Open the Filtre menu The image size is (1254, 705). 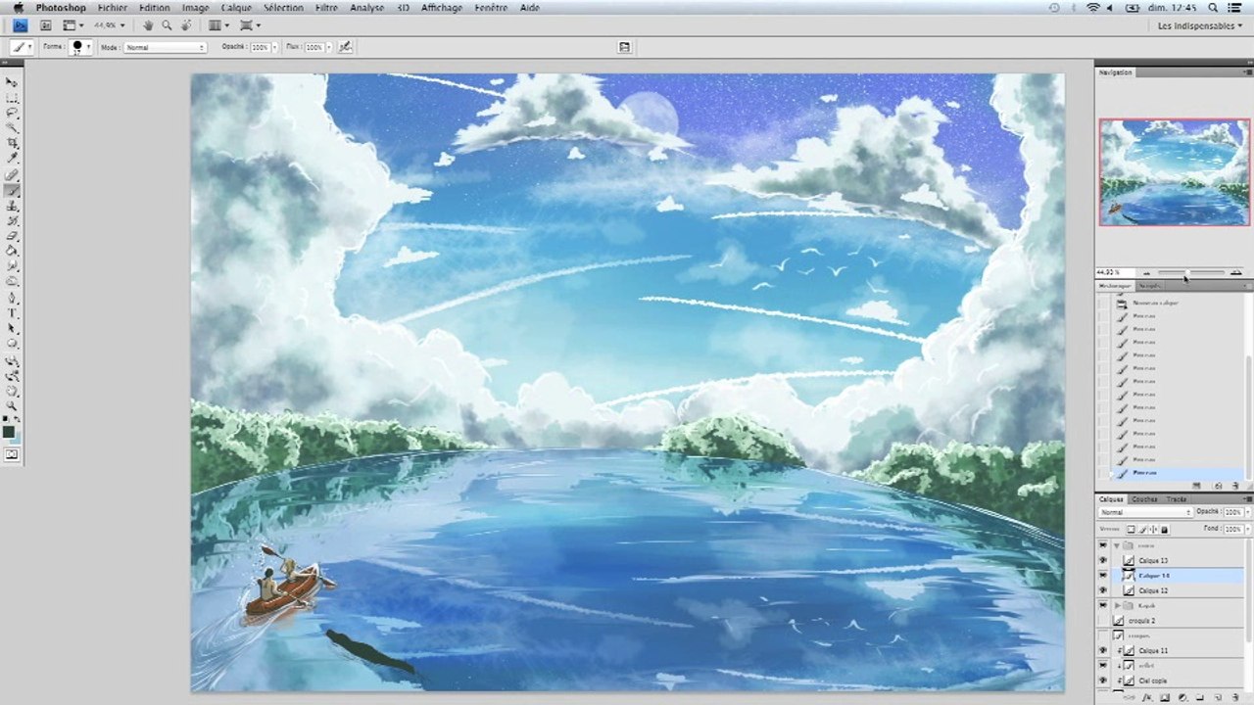(x=326, y=8)
